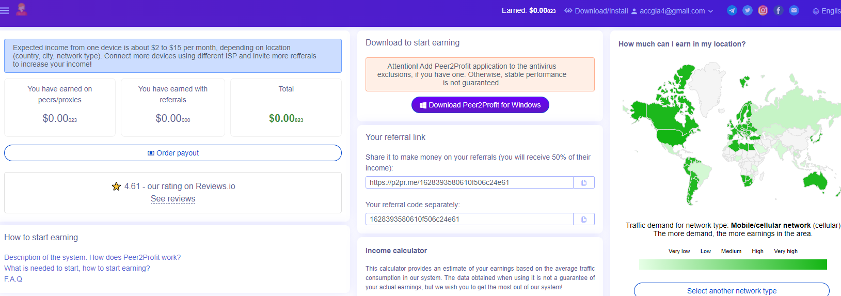Click the support agent avatar icon
841x296 pixels.
point(22,9)
